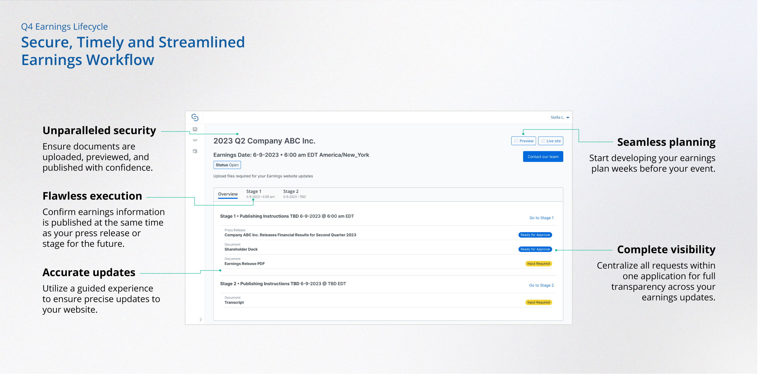Expand the sidebar with the bottom chevron
Screen dimensions: 758x374
(x=200, y=319)
